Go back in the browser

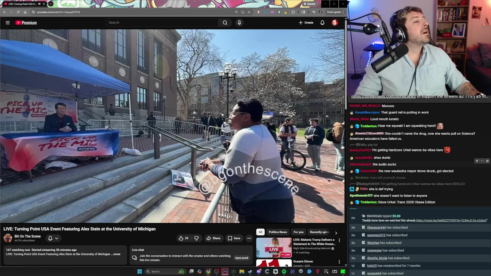pos(4,12)
